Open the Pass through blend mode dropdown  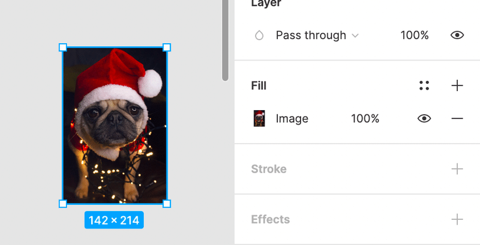point(317,35)
